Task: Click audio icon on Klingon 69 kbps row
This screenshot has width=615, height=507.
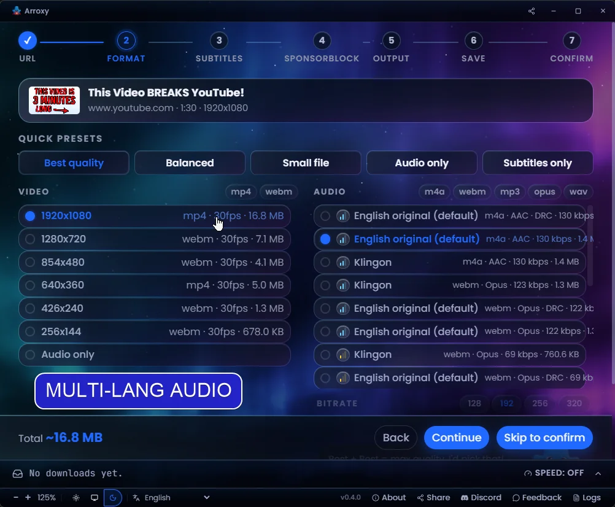Action: [x=343, y=355]
